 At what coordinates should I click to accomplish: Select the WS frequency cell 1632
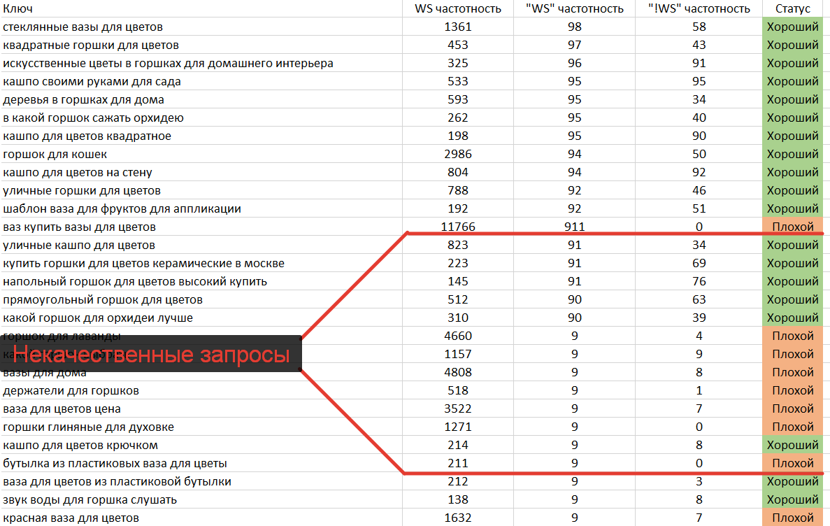tap(457, 518)
